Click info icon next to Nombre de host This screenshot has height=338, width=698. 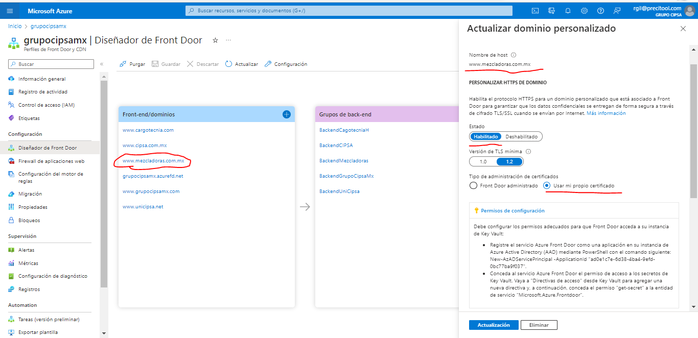pos(514,55)
